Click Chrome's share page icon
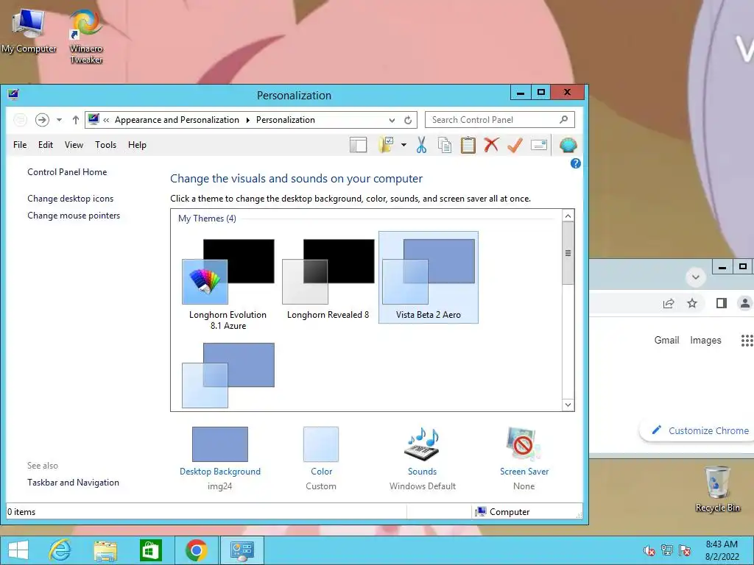 669,303
